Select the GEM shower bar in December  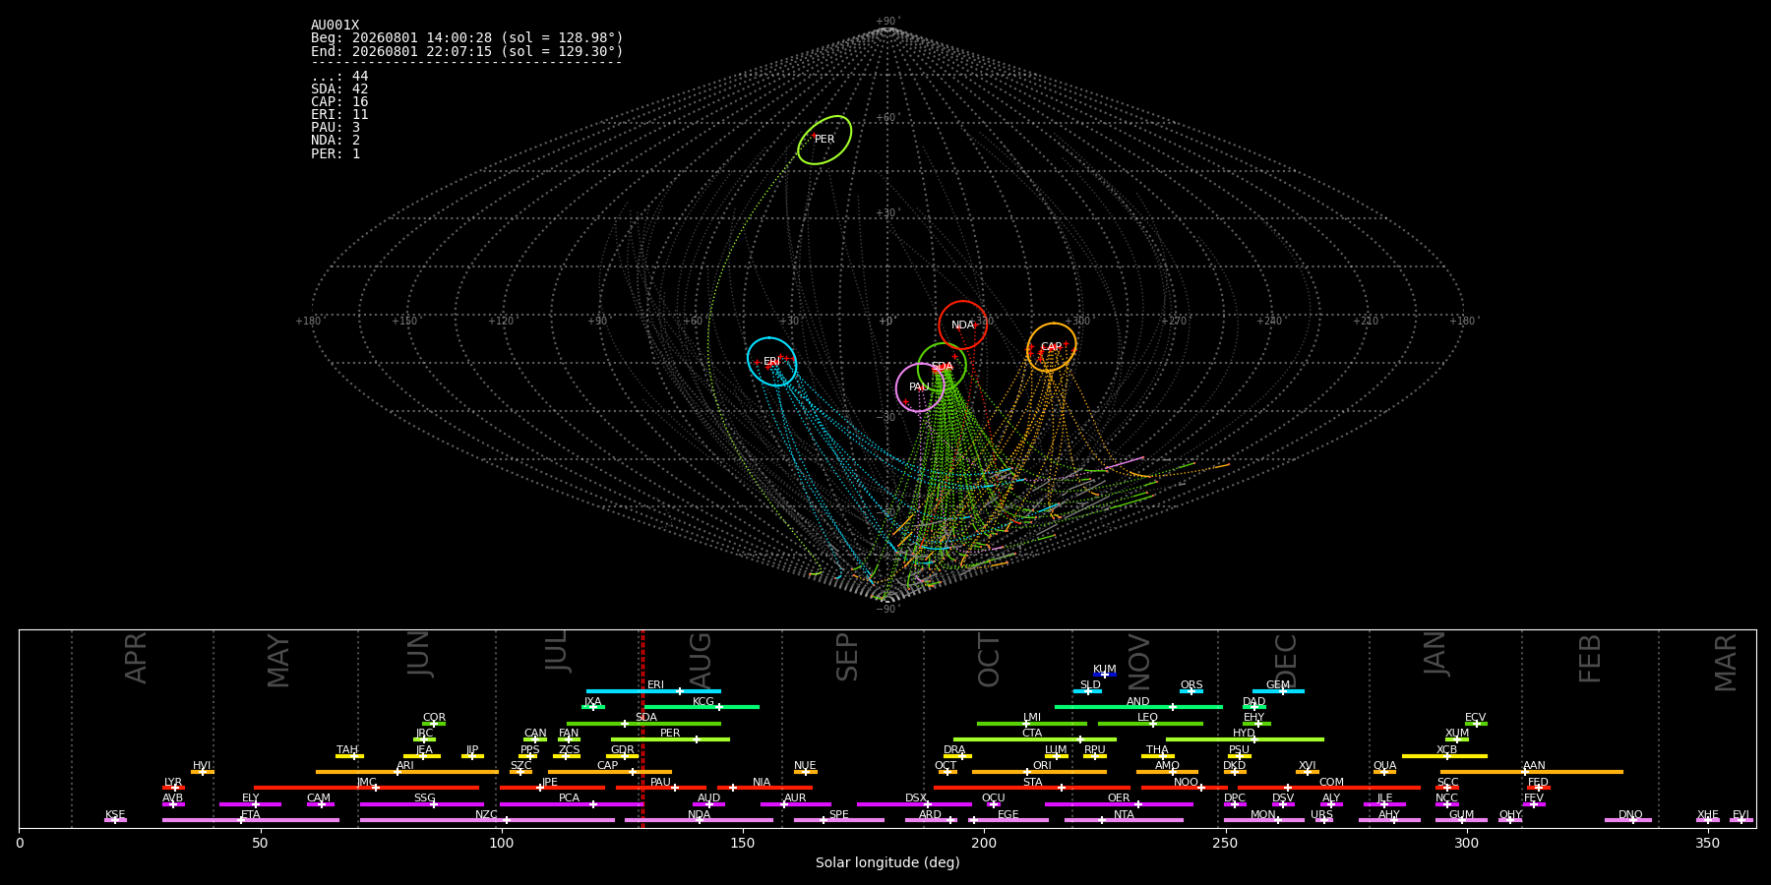pyautogui.click(x=1278, y=691)
